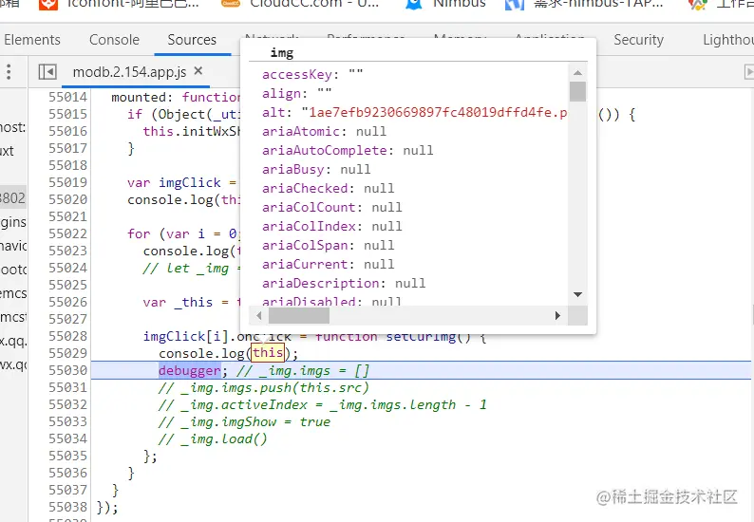
Task: Click the 'var imgClick' declaration code
Action: coord(182,182)
